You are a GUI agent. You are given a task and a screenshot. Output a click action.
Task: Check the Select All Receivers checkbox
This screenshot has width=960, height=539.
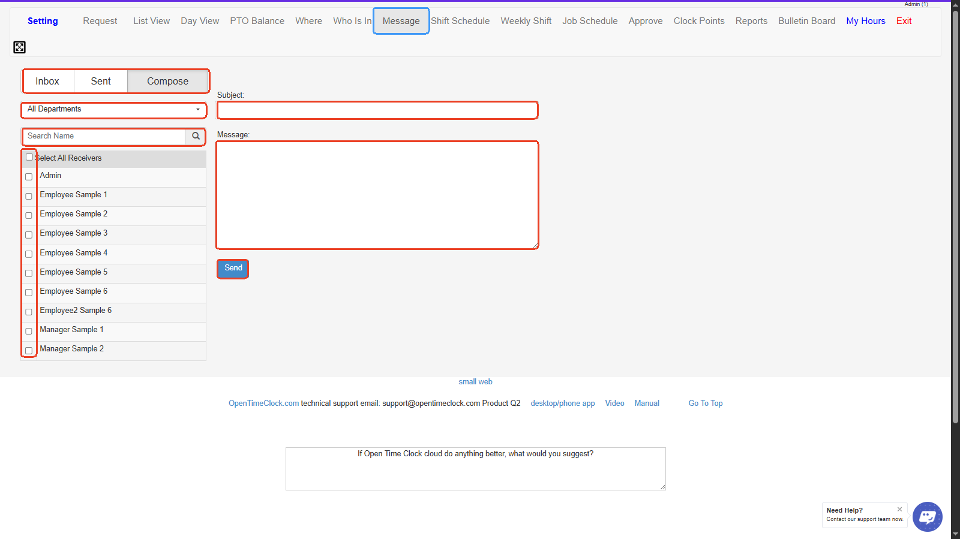[29, 157]
